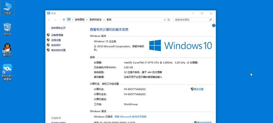Go up one level arrow
Image resolution: width=273 pixels, height=123 pixels.
pos(64,20)
